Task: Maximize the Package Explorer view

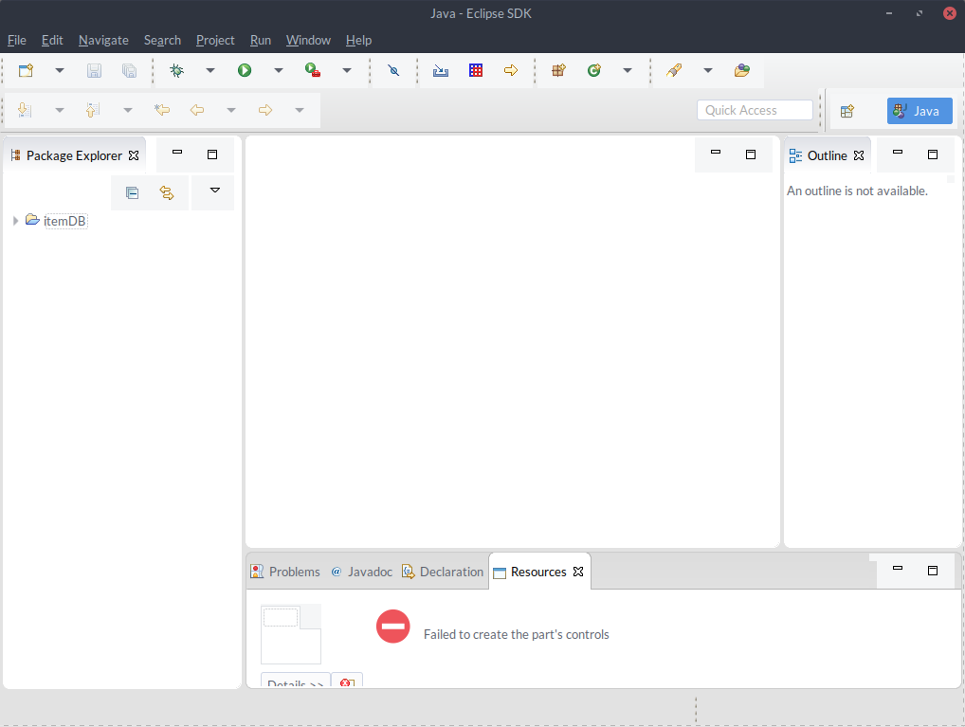Action: (x=212, y=154)
